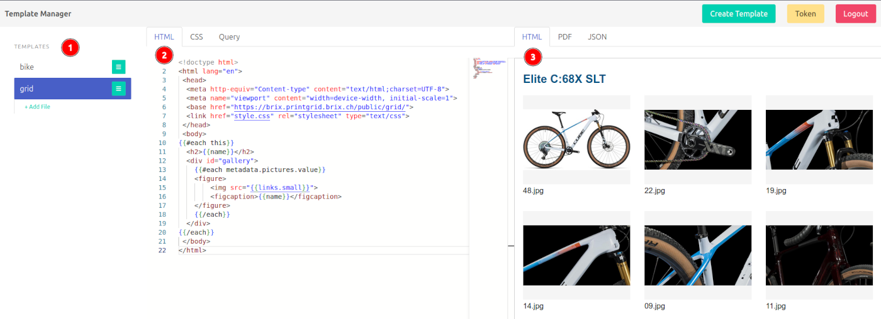The width and height of the screenshot is (881, 319).
Task: Click the Create Template button
Action: point(739,14)
